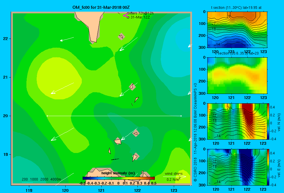Click the 'vel. E (m/s)' axis label
This screenshot has width=284, height=193.
(x=279, y=168)
